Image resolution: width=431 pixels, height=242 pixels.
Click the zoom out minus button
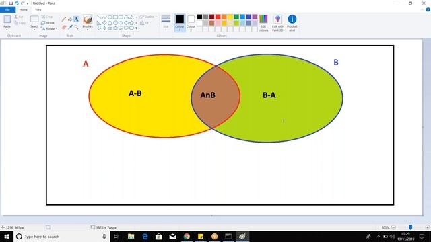pyautogui.click(x=393, y=227)
